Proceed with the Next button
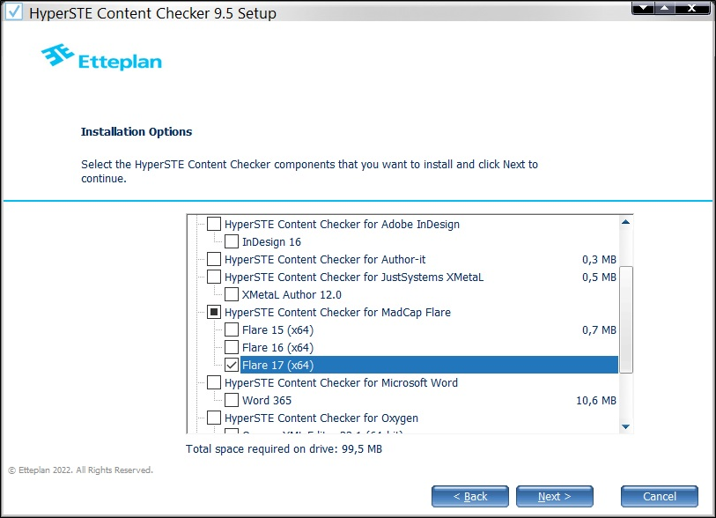This screenshot has height=518, width=716. 554,497
